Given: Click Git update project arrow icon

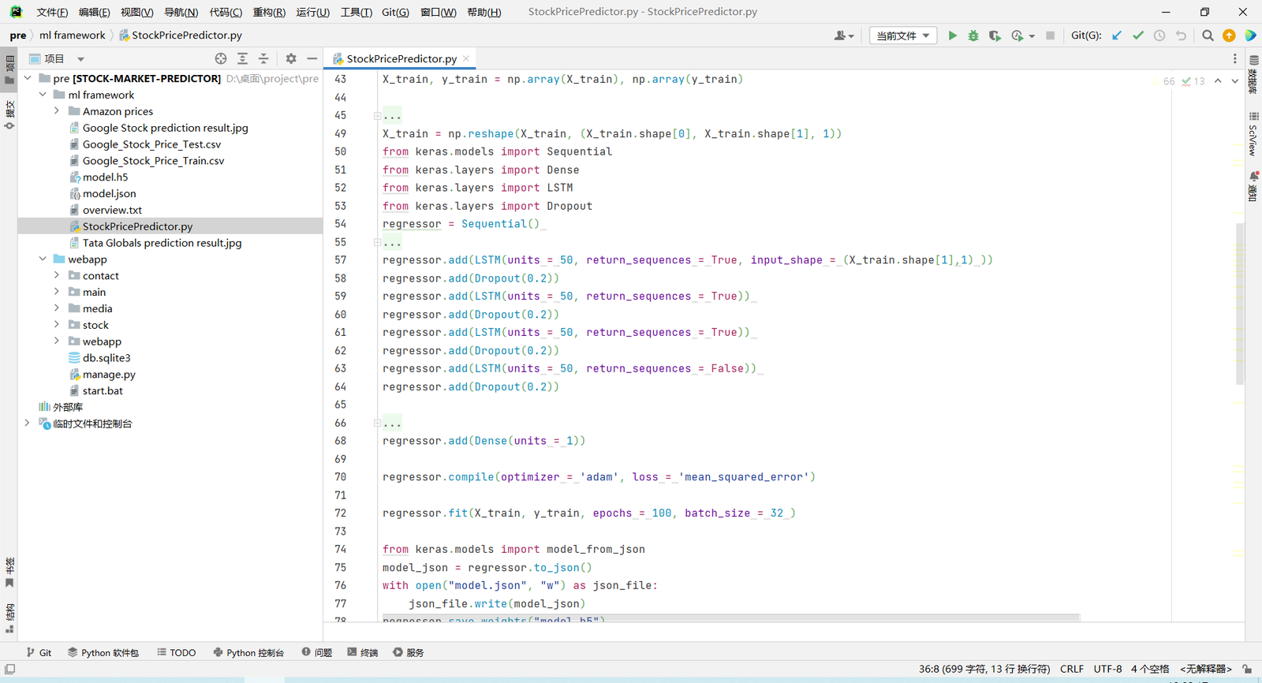Looking at the screenshot, I should (x=1117, y=35).
